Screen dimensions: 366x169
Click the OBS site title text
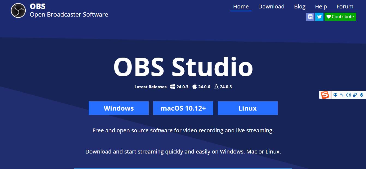pyautogui.click(x=38, y=6)
